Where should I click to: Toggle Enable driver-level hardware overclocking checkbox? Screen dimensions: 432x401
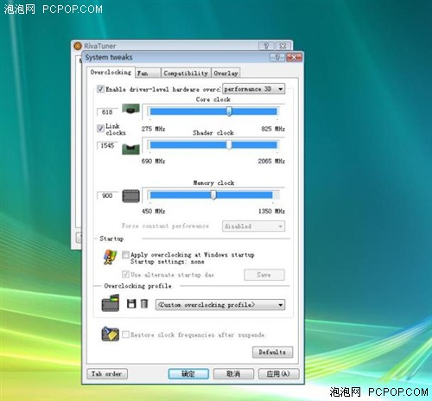pos(100,89)
